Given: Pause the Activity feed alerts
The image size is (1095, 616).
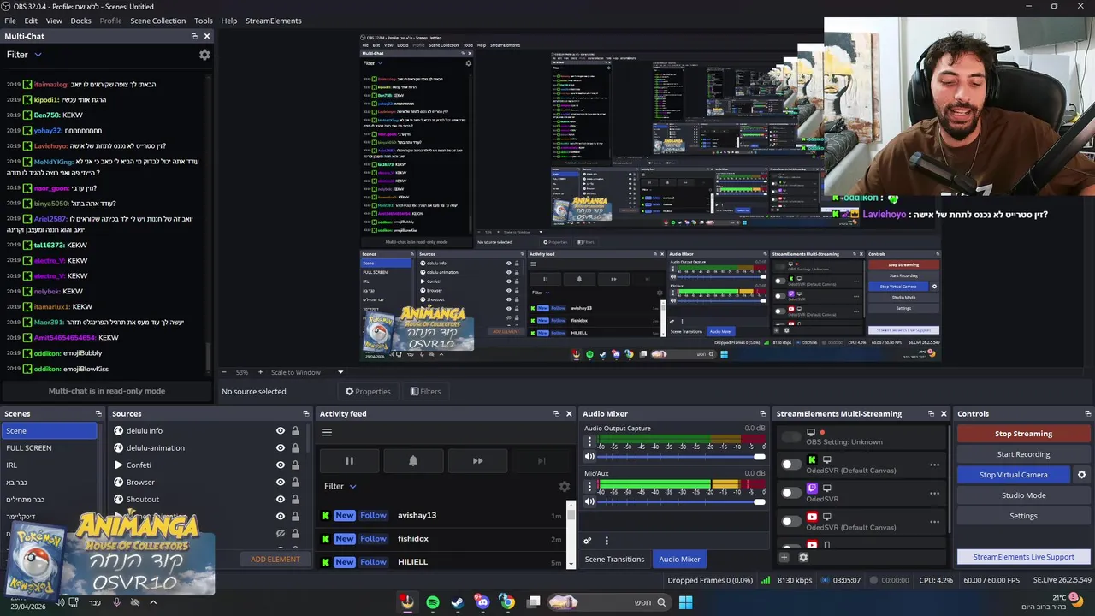Looking at the screenshot, I should pos(349,461).
